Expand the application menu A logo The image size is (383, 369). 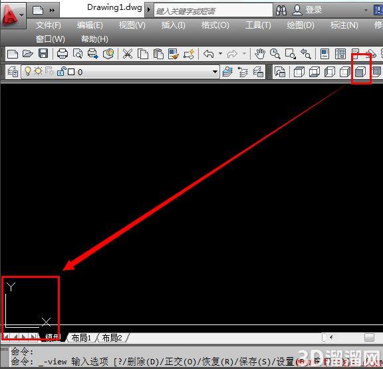point(13,15)
